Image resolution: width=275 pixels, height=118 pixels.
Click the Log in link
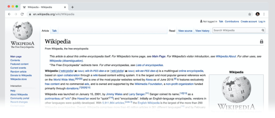262,22
